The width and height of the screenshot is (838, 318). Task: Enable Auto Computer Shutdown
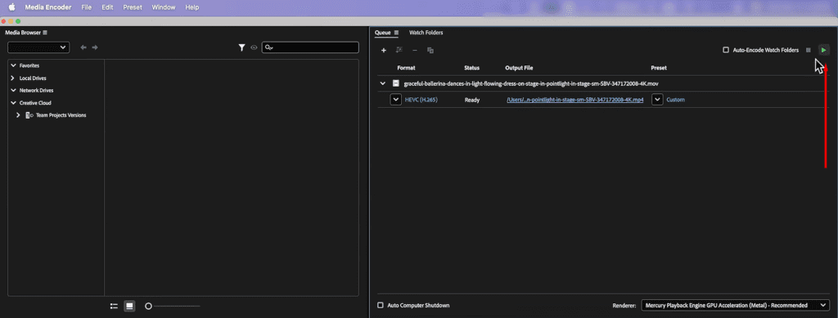(381, 305)
